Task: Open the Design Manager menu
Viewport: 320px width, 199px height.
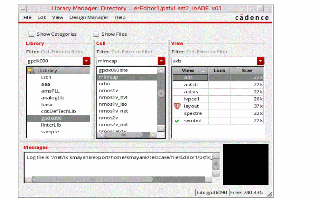Action: pyautogui.click(x=89, y=18)
